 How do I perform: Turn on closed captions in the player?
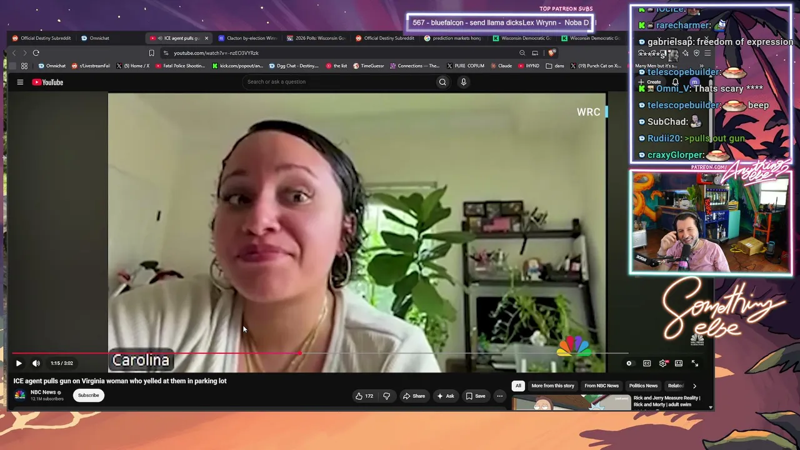(x=647, y=363)
